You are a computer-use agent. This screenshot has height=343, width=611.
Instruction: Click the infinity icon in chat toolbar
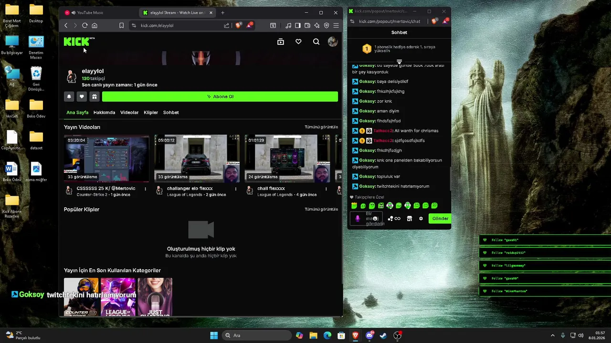398,219
